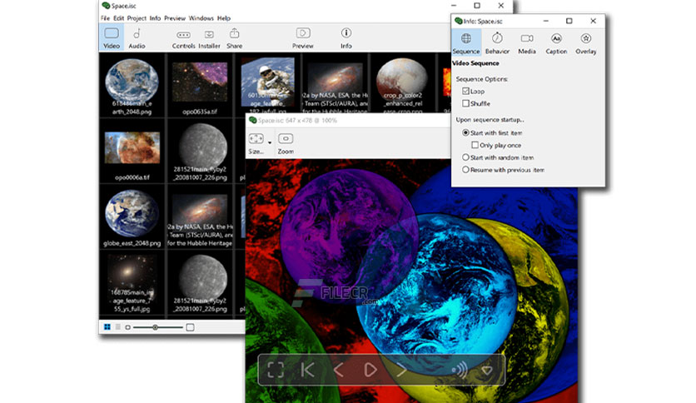Open the dropdown triangle in player controls
The image size is (696, 403).
(487, 371)
